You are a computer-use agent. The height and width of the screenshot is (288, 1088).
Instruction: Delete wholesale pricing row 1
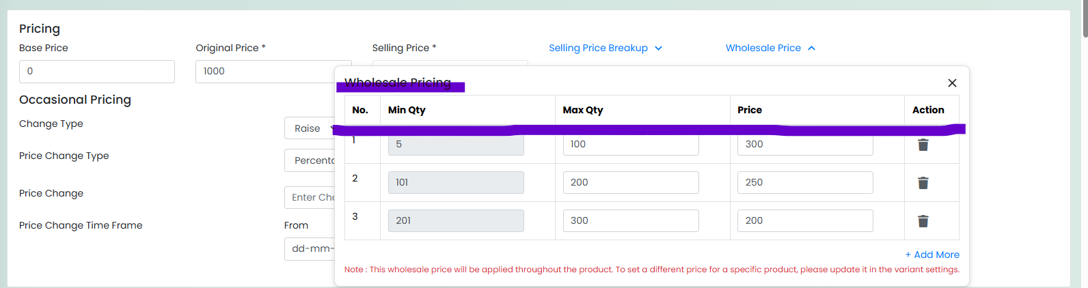(x=923, y=145)
